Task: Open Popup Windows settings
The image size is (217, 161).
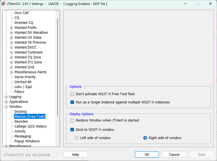Action: tap(27, 141)
